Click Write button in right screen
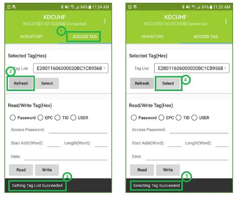237x197 pixels. click(168, 170)
